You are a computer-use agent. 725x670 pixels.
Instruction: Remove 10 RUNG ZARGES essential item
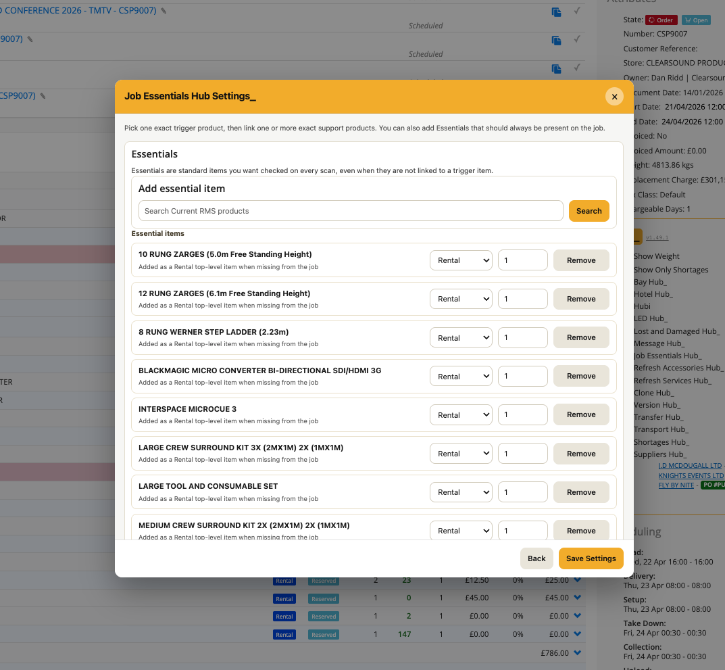tap(581, 260)
